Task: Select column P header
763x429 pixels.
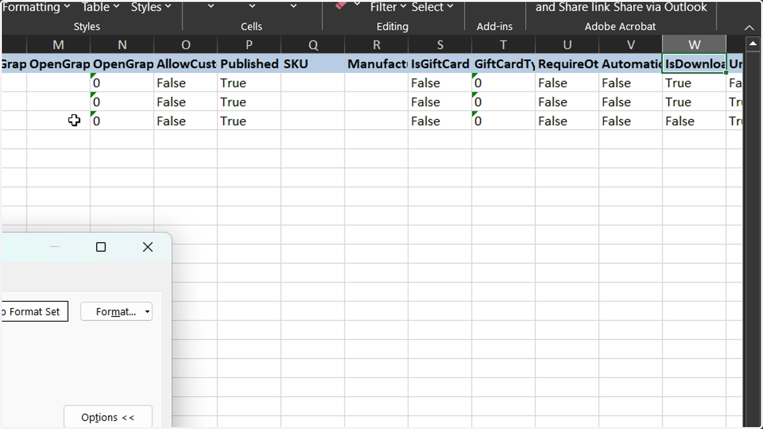Action: [x=249, y=45]
